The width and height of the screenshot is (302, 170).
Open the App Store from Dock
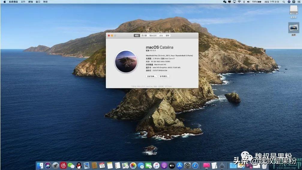[180, 165]
